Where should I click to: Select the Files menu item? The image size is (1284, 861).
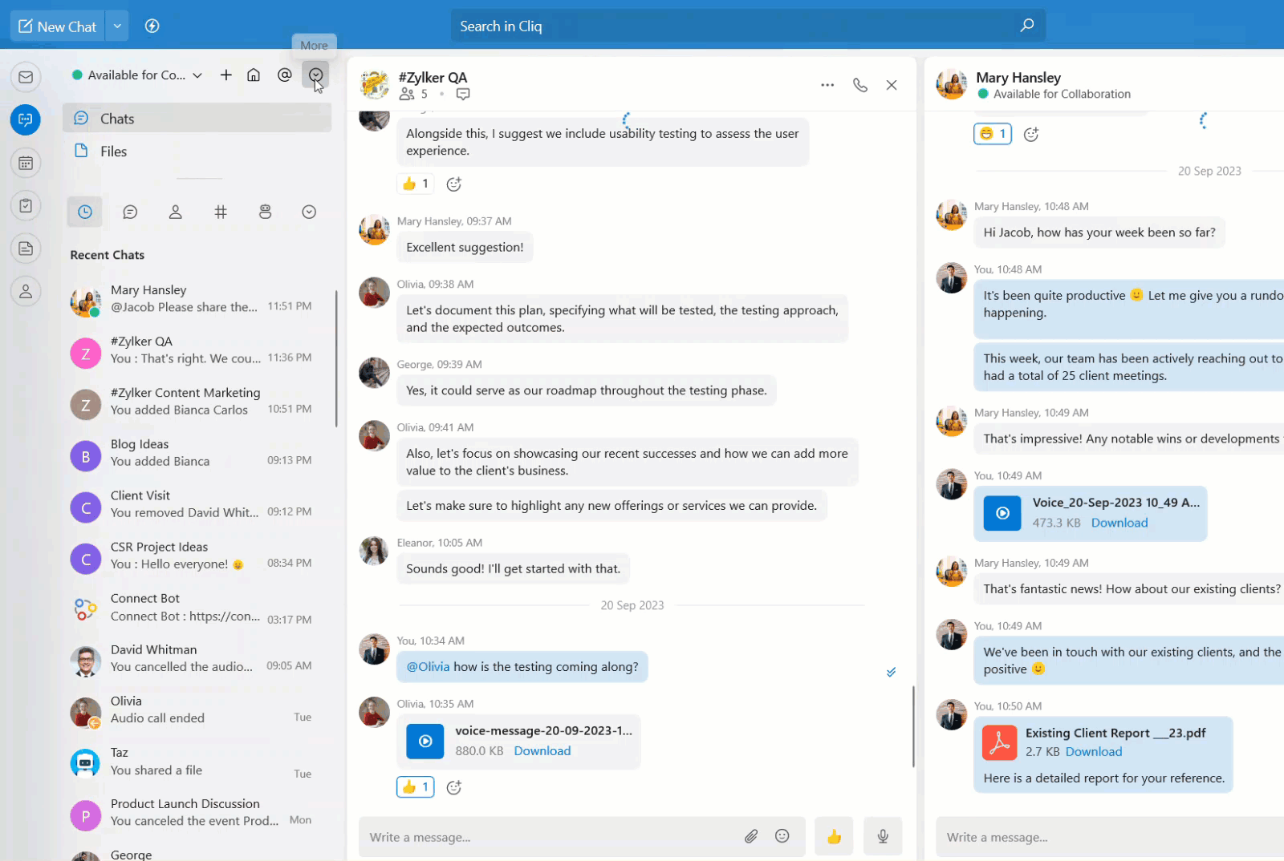tap(197, 152)
